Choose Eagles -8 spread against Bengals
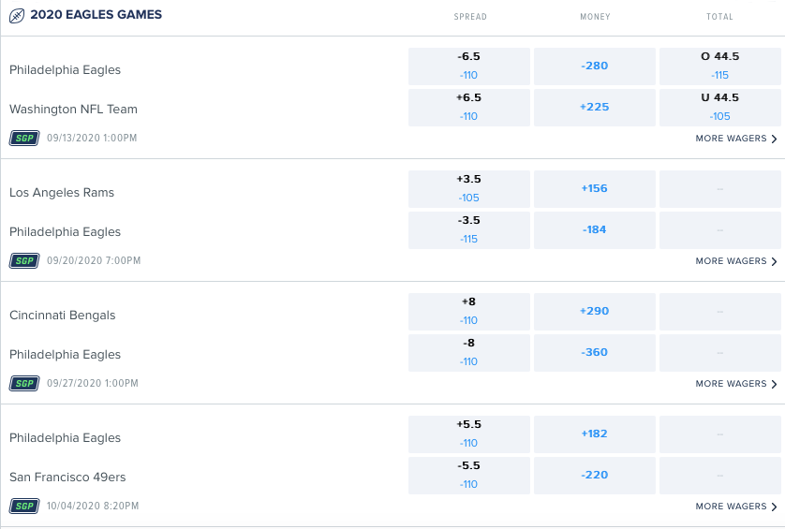 tap(469, 352)
